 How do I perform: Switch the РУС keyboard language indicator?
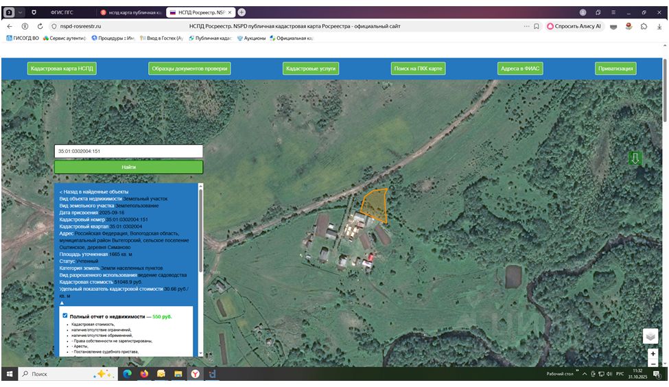620,374
